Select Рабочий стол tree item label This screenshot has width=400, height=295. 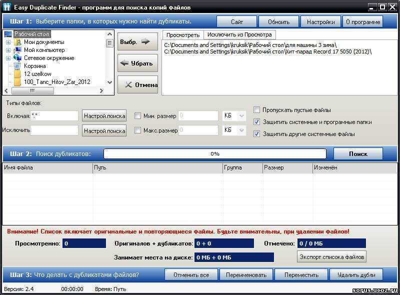point(32,34)
